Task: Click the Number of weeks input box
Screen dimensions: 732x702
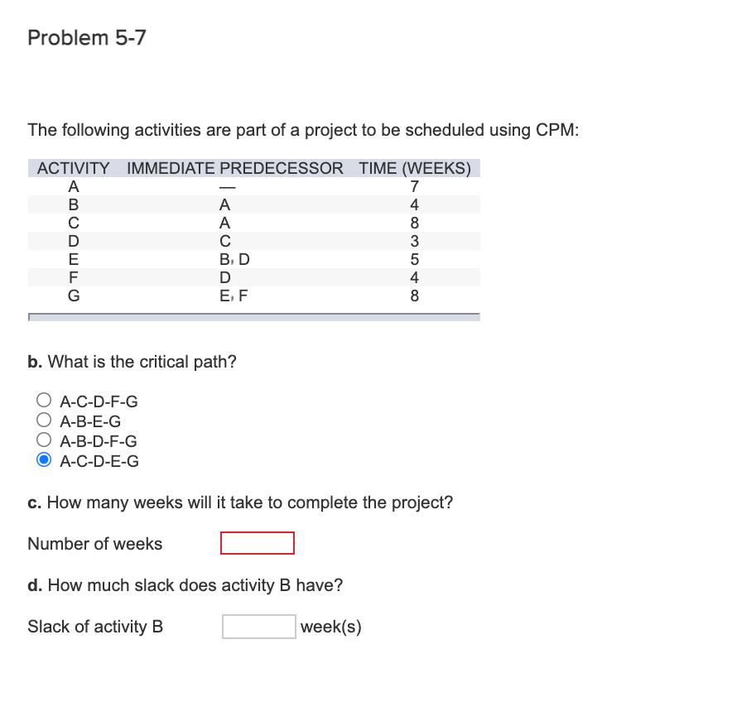Action: coord(257,543)
